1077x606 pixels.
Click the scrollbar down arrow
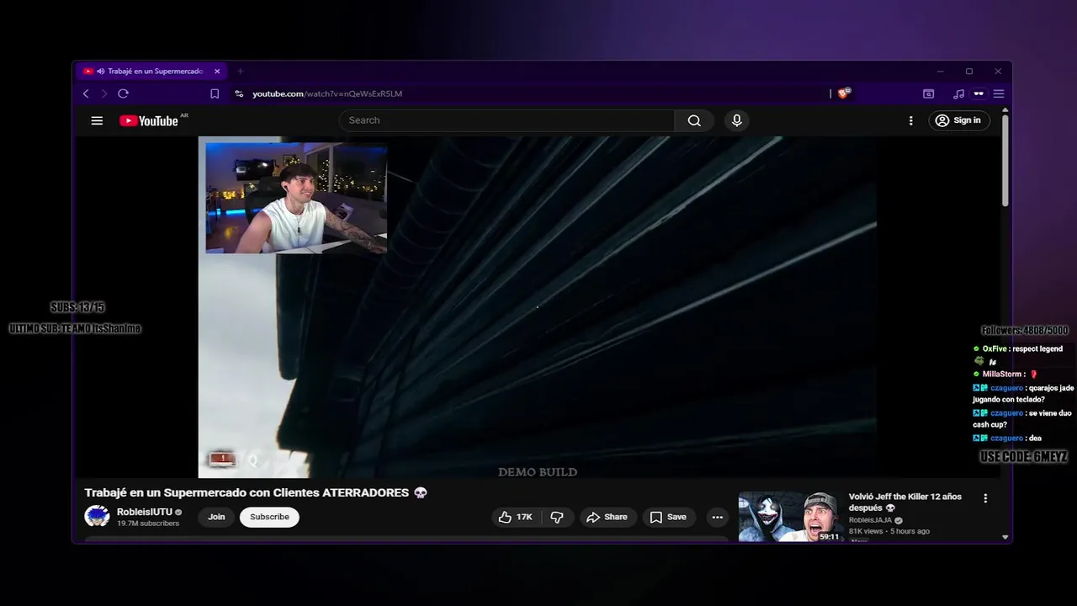coord(1005,537)
